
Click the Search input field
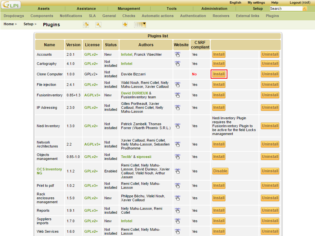coord(286,9)
